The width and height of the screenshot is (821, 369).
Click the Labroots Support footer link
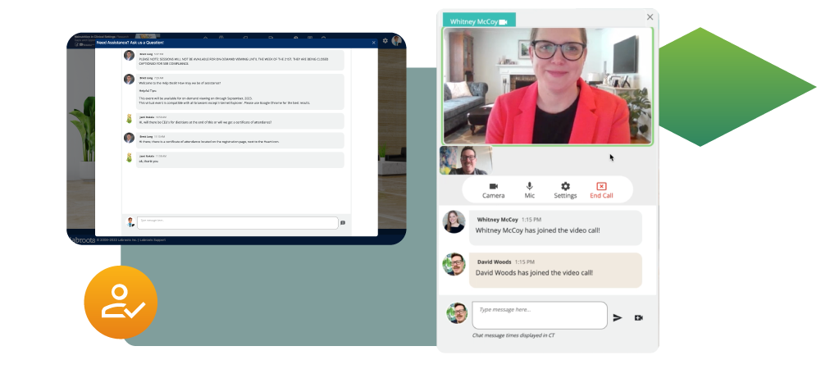coord(154,240)
